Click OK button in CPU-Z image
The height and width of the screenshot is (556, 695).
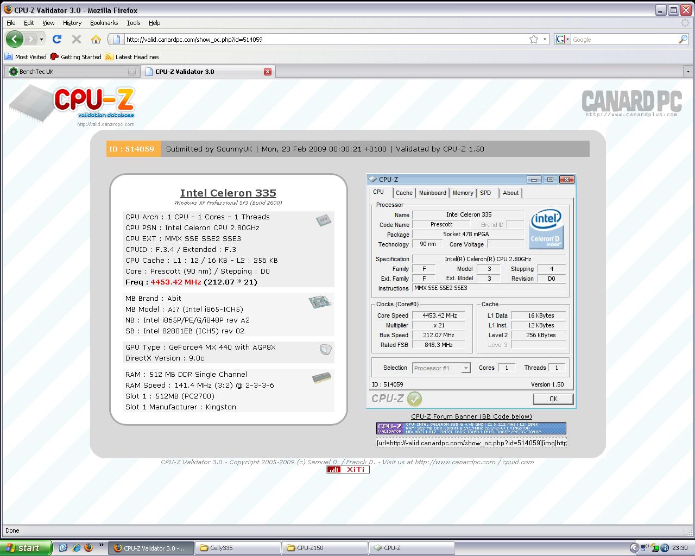coord(553,399)
